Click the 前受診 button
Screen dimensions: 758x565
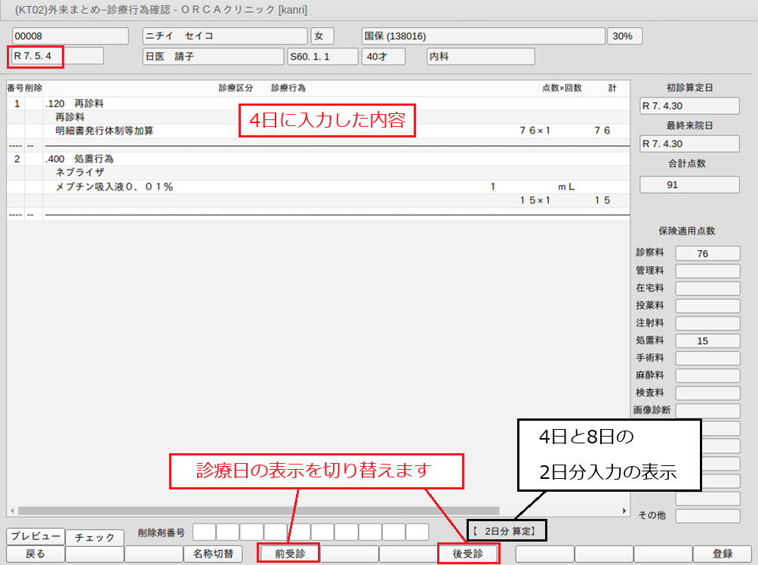click(288, 554)
